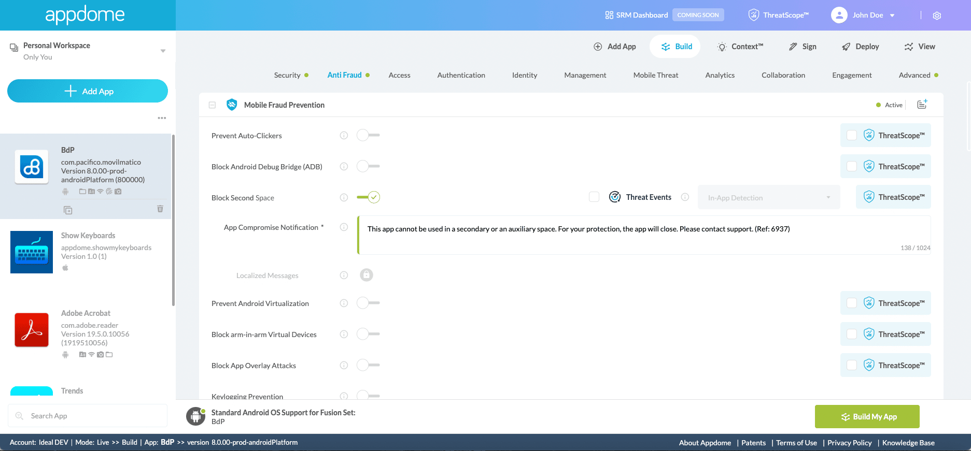Enable the Prevent Auto-Clickers toggle
Viewport: 971px width, 451px height.
point(368,135)
